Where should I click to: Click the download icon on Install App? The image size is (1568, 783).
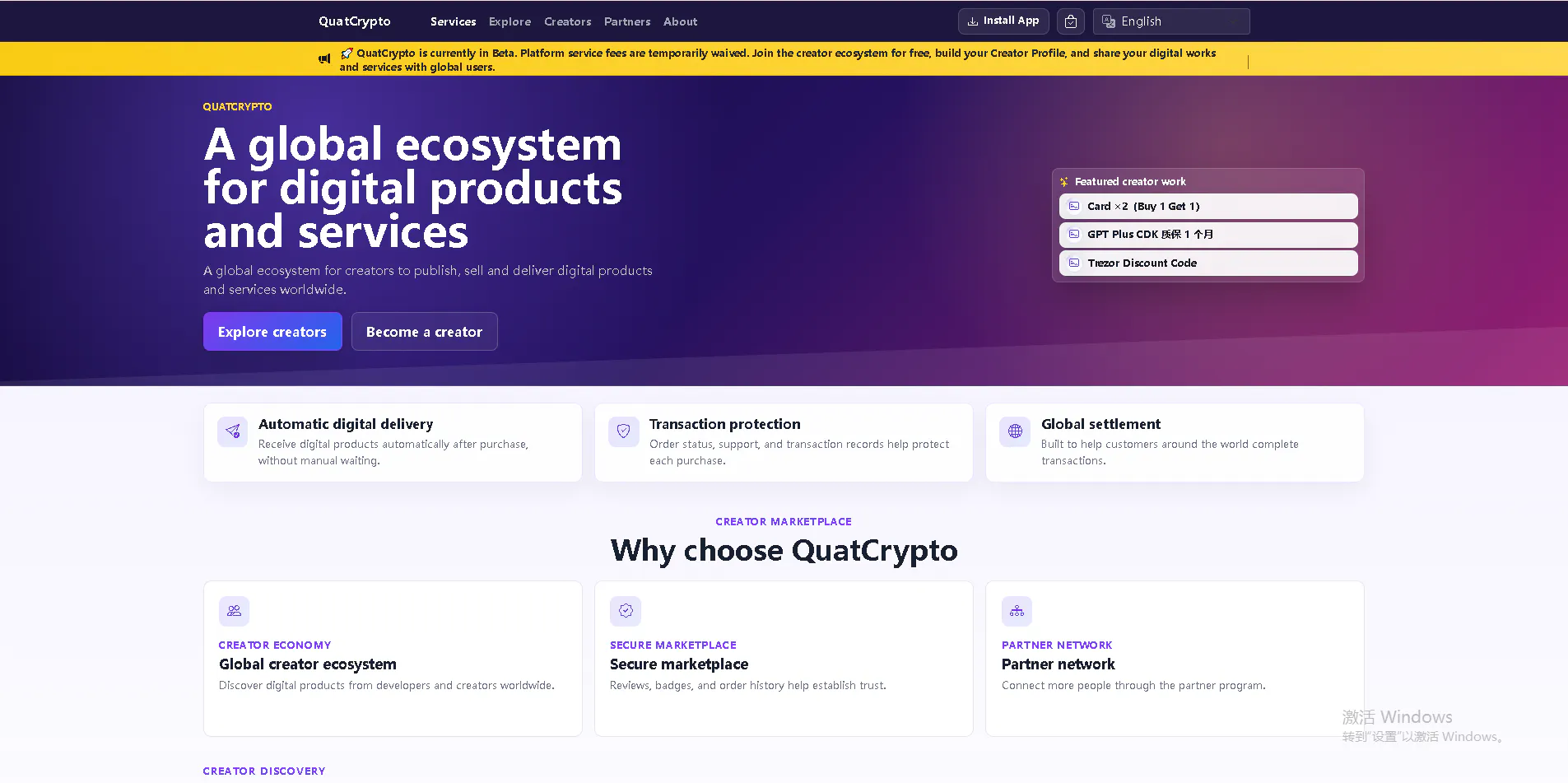click(x=973, y=21)
